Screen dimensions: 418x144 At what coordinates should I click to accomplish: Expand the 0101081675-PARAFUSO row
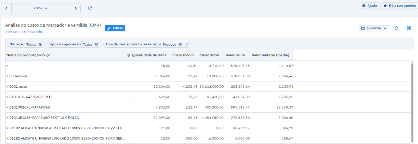click(8, 107)
